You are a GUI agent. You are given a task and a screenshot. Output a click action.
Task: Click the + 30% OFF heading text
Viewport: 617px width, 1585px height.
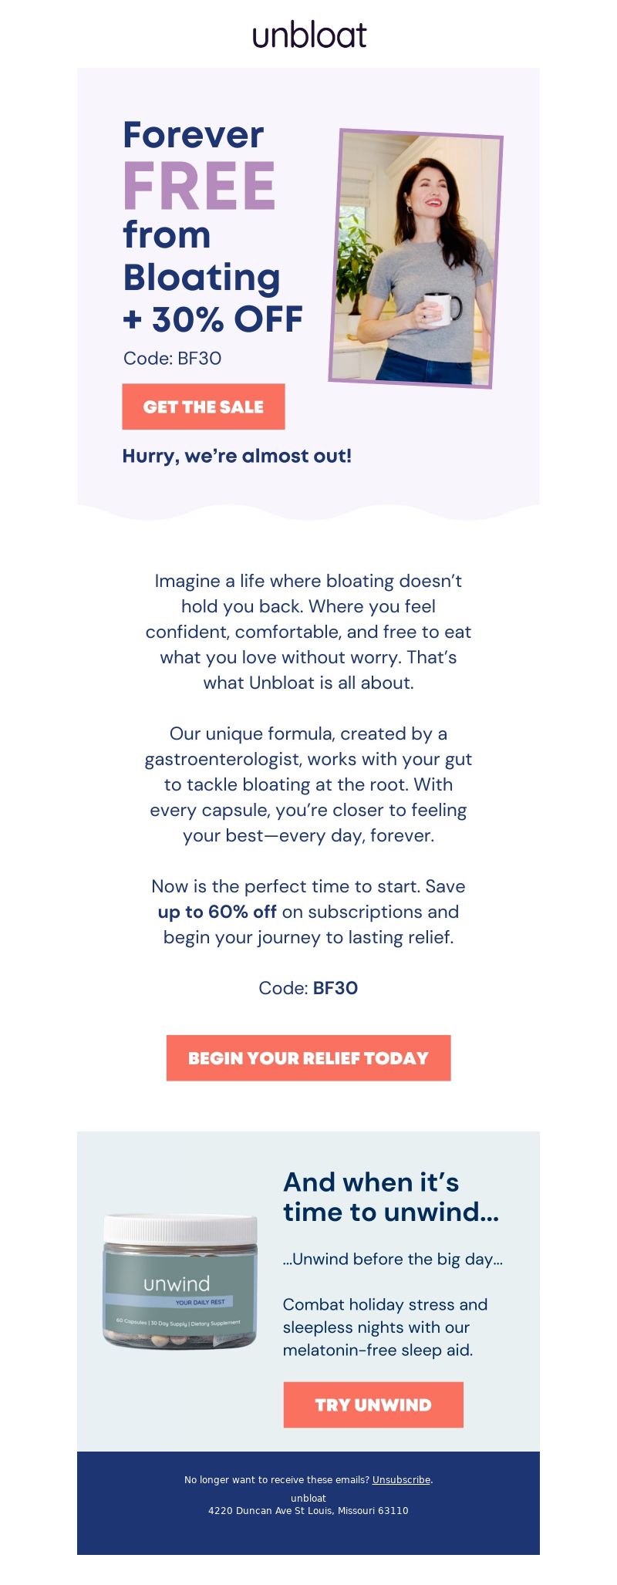213,319
